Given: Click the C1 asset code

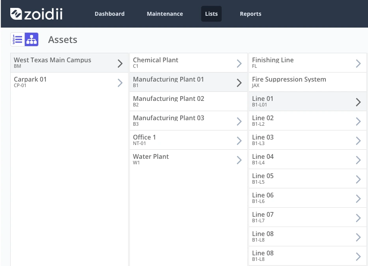Looking at the screenshot, I should pyautogui.click(x=135, y=66).
